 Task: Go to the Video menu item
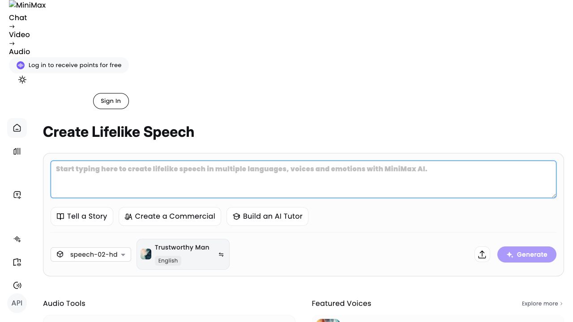(x=19, y=34)
